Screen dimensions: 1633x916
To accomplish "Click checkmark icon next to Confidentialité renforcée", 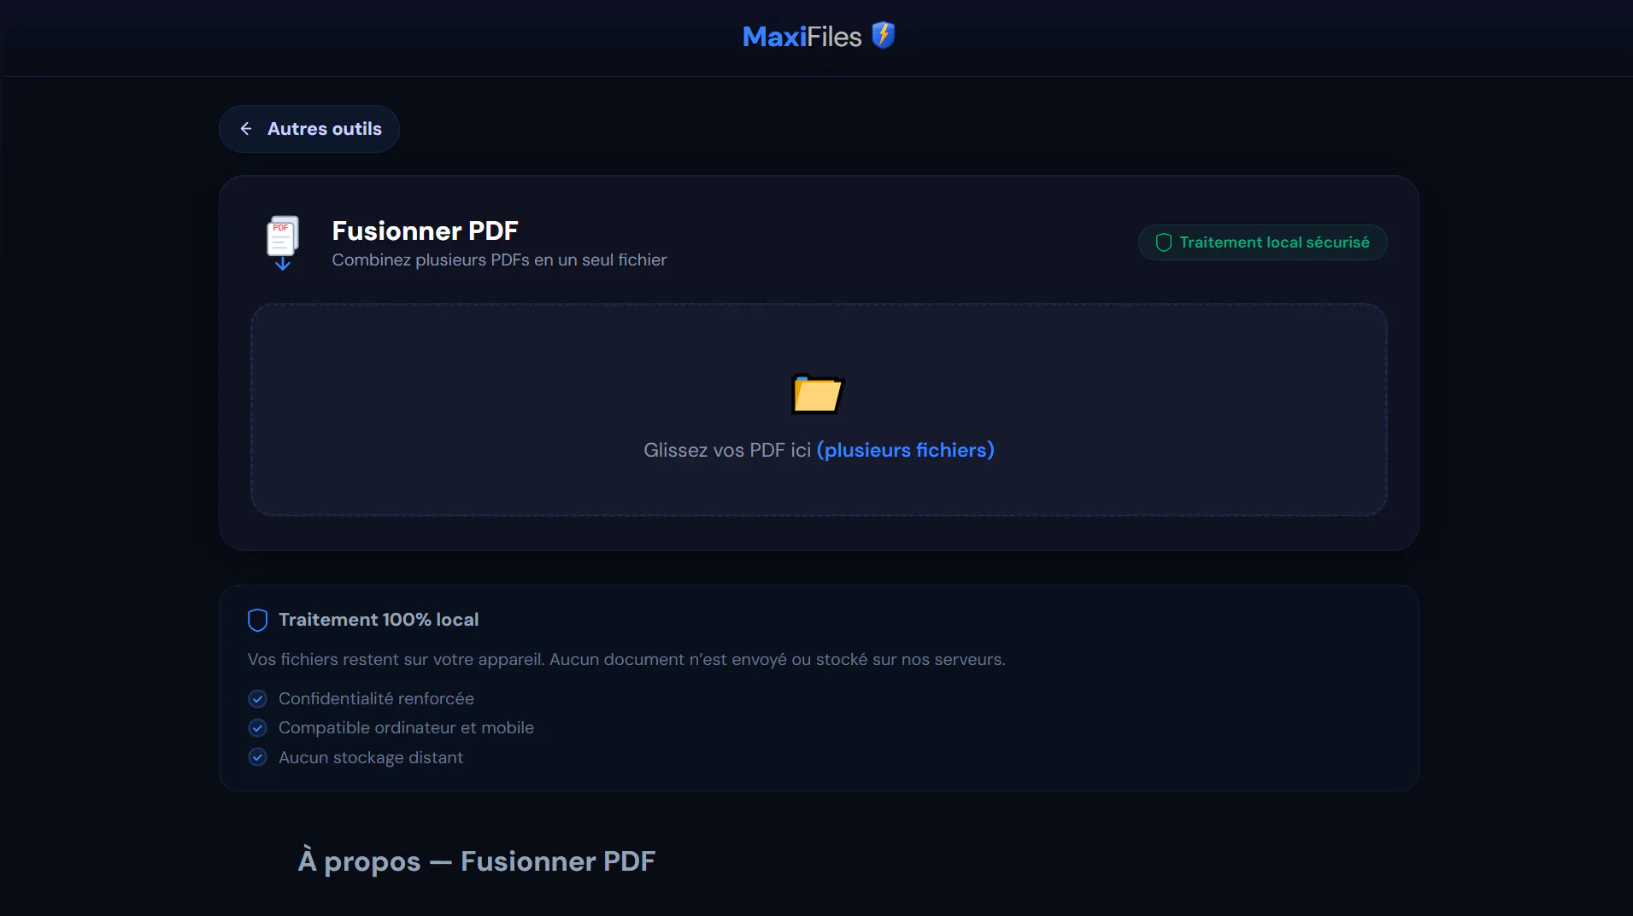I will (x=257, y=699).
